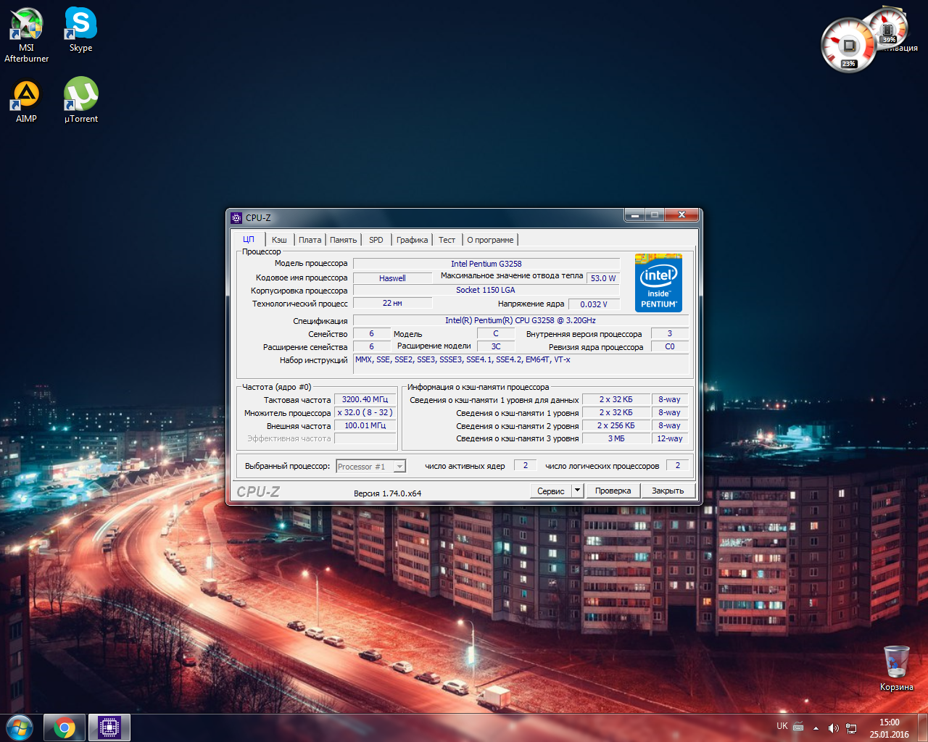Screen dimensions: 928x742
Task: Click the 3200.40 МГц clock speed value
Action: pyautogui.click(x=365, y=399)
